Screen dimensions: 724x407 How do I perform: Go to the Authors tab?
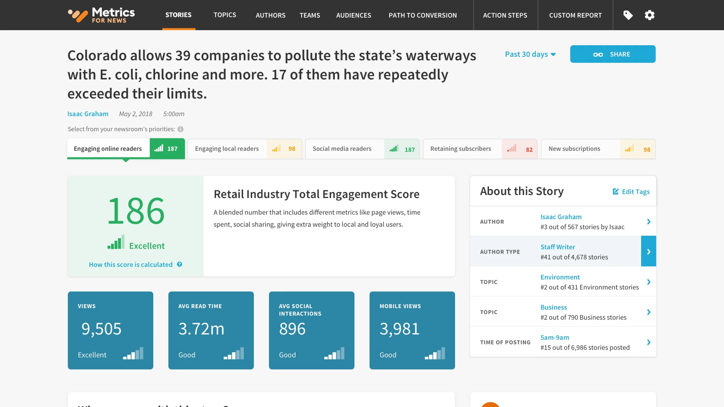271,15
